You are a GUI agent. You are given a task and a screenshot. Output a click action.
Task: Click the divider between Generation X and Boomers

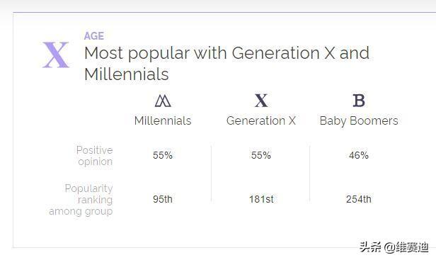tap(310, 173)
